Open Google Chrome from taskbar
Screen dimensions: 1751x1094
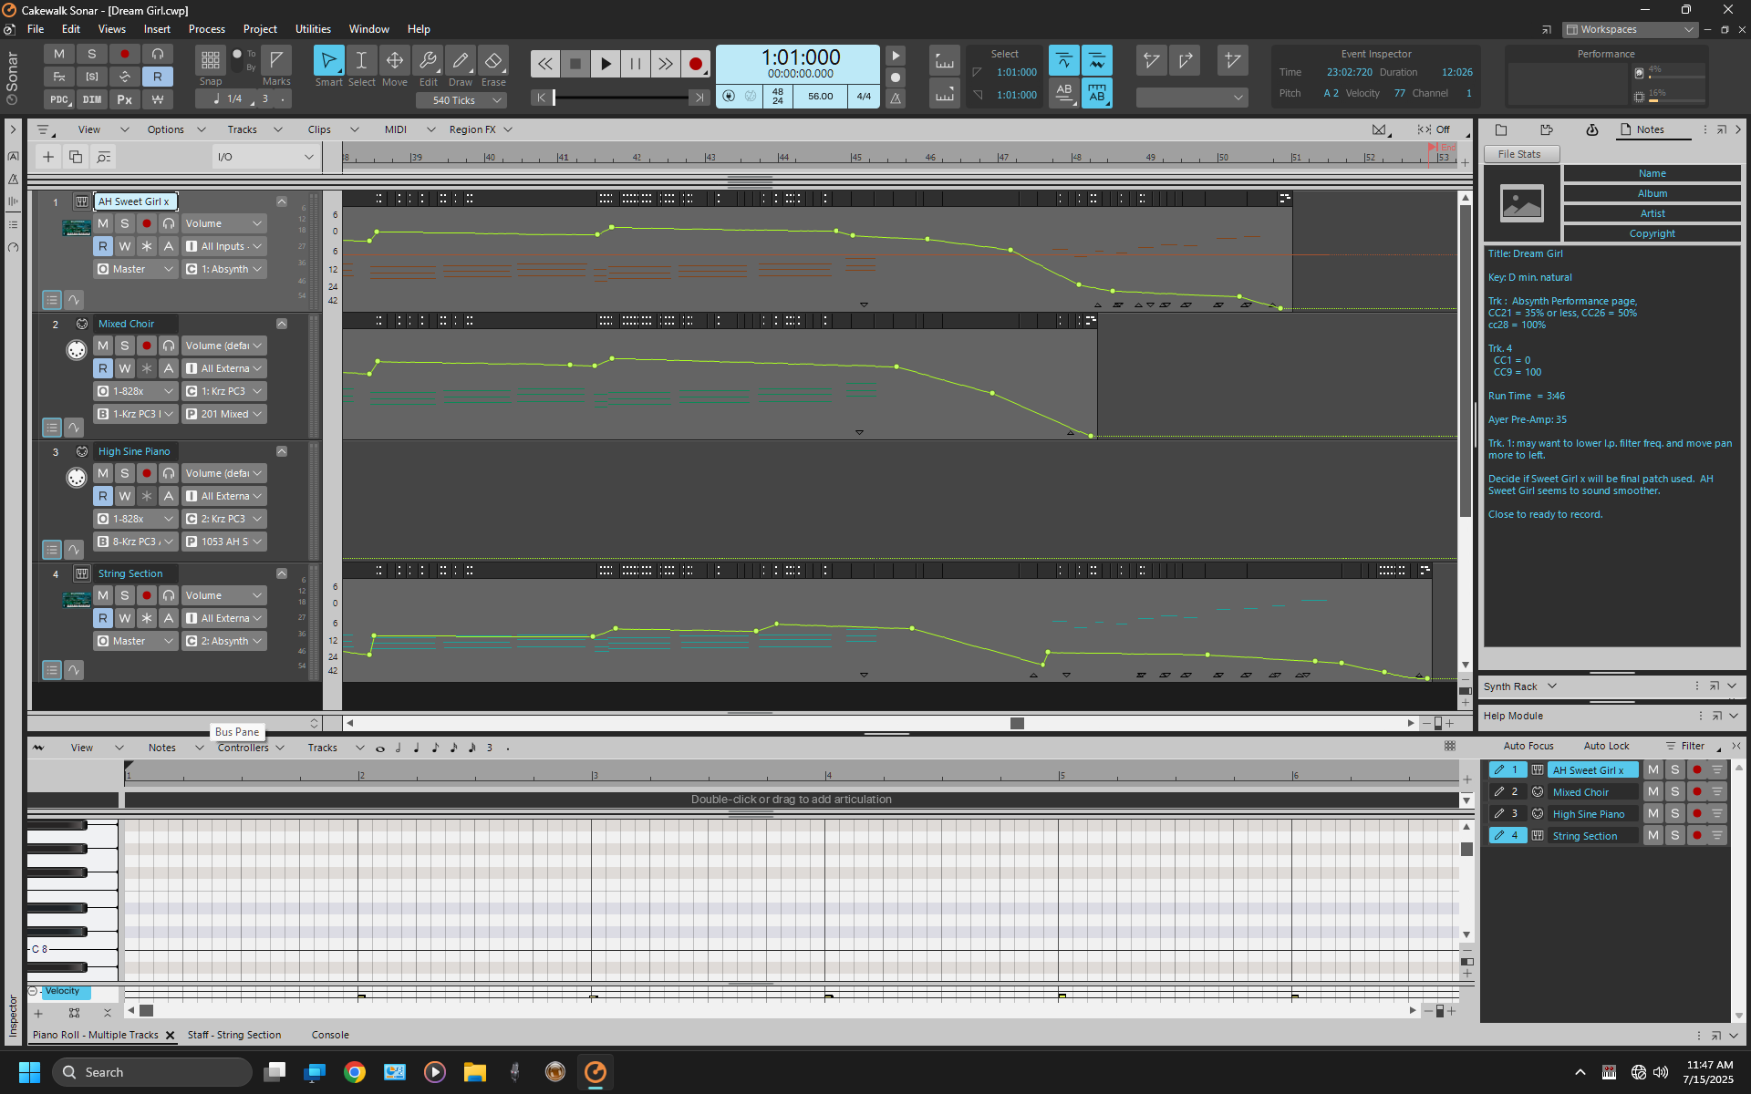[x=355, y=1072]
